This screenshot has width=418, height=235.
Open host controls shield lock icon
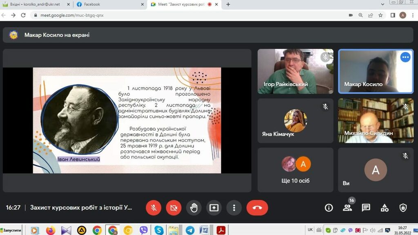click(x=403, y=208)
